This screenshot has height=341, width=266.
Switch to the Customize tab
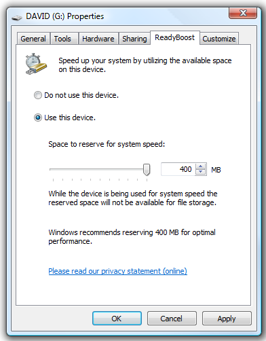click(x=219, y=39)
